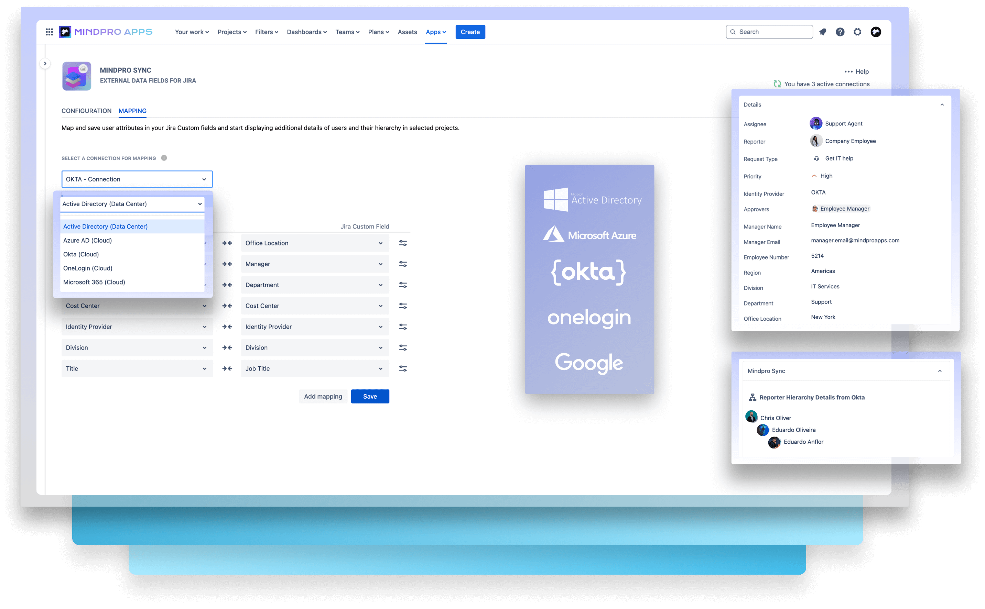Screen dimensions: 985x609
Task: Click the grid apps launcher icon
Action: coord(49,32)
